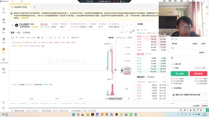Open the 更多详情 link in the notice
Image resolution: width=209 pixels, height=117 pixels.
tap(25, 18)
